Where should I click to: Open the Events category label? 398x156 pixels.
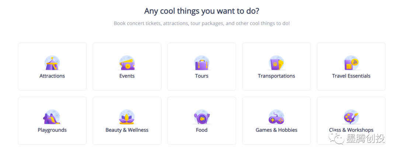pyautogui.click(x=127, y=76)
